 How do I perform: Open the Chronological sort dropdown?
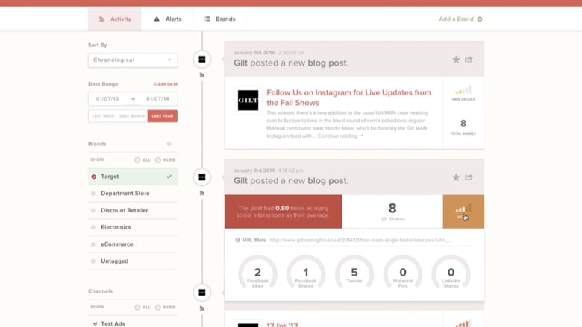[133, 60]
